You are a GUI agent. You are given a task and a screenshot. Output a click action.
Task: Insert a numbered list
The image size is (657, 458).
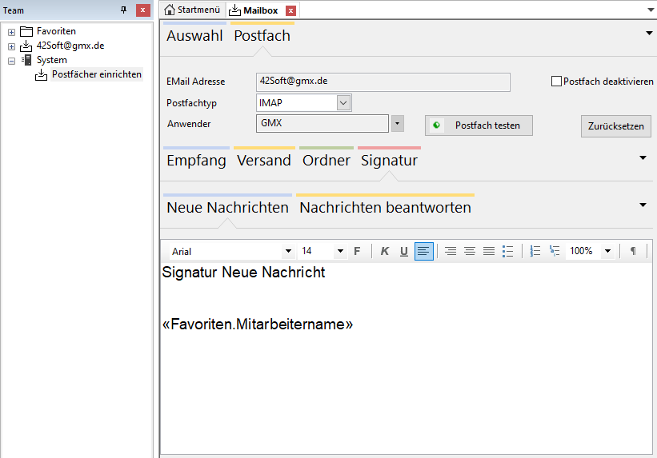click(x=535, y=251)
